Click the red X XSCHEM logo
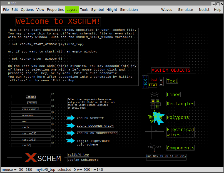 [x=31, y=157]
